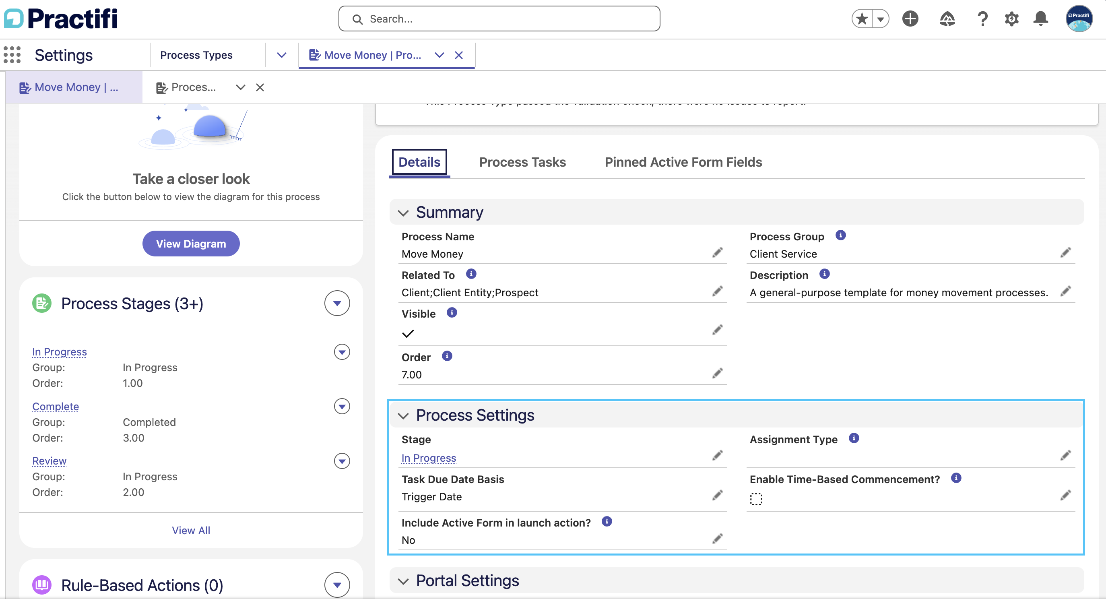Screen dimensions: 1106x599
Task: Open the Favorites list dropdown
Action: (x=881, y=19)
